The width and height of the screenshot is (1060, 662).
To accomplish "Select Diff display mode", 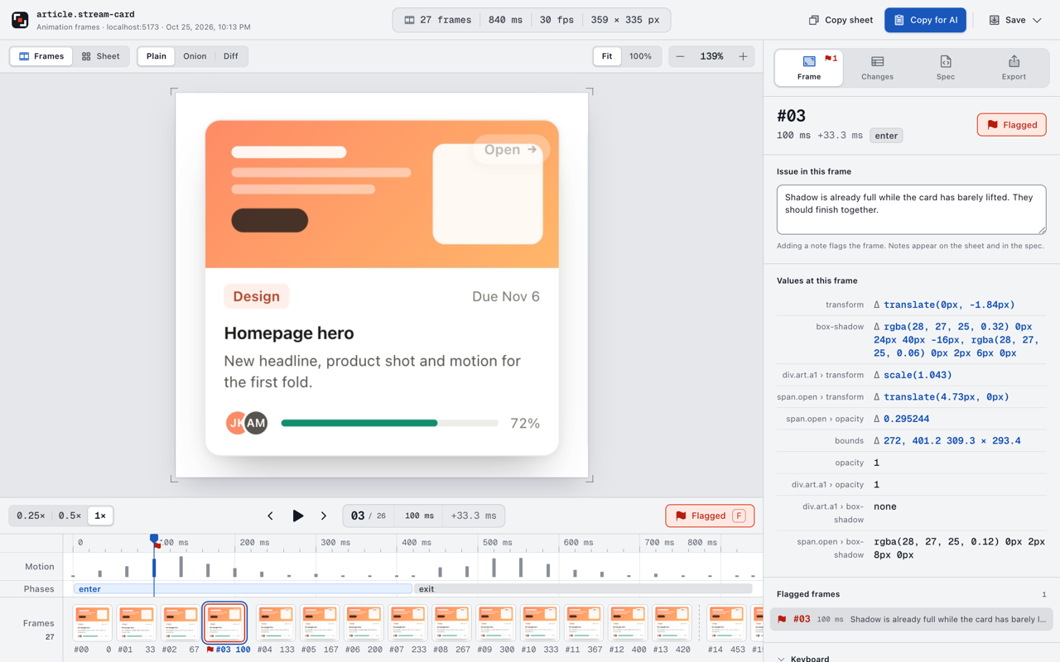I will click(x=231, y=56).
